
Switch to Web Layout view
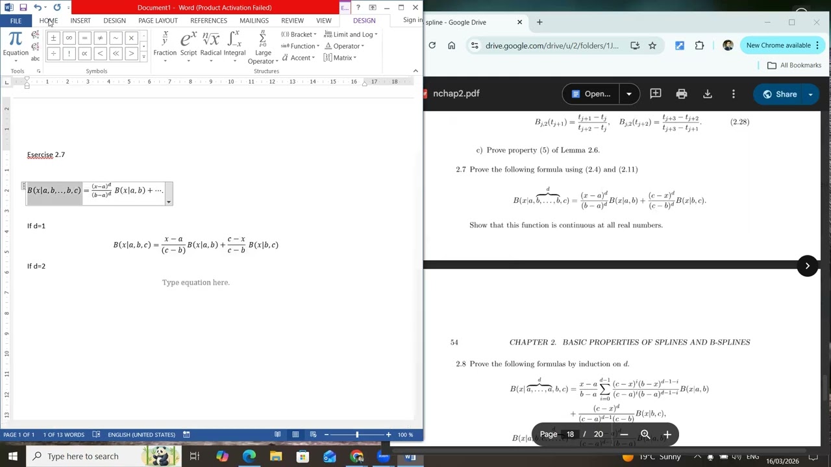click(x=313, y=435)
